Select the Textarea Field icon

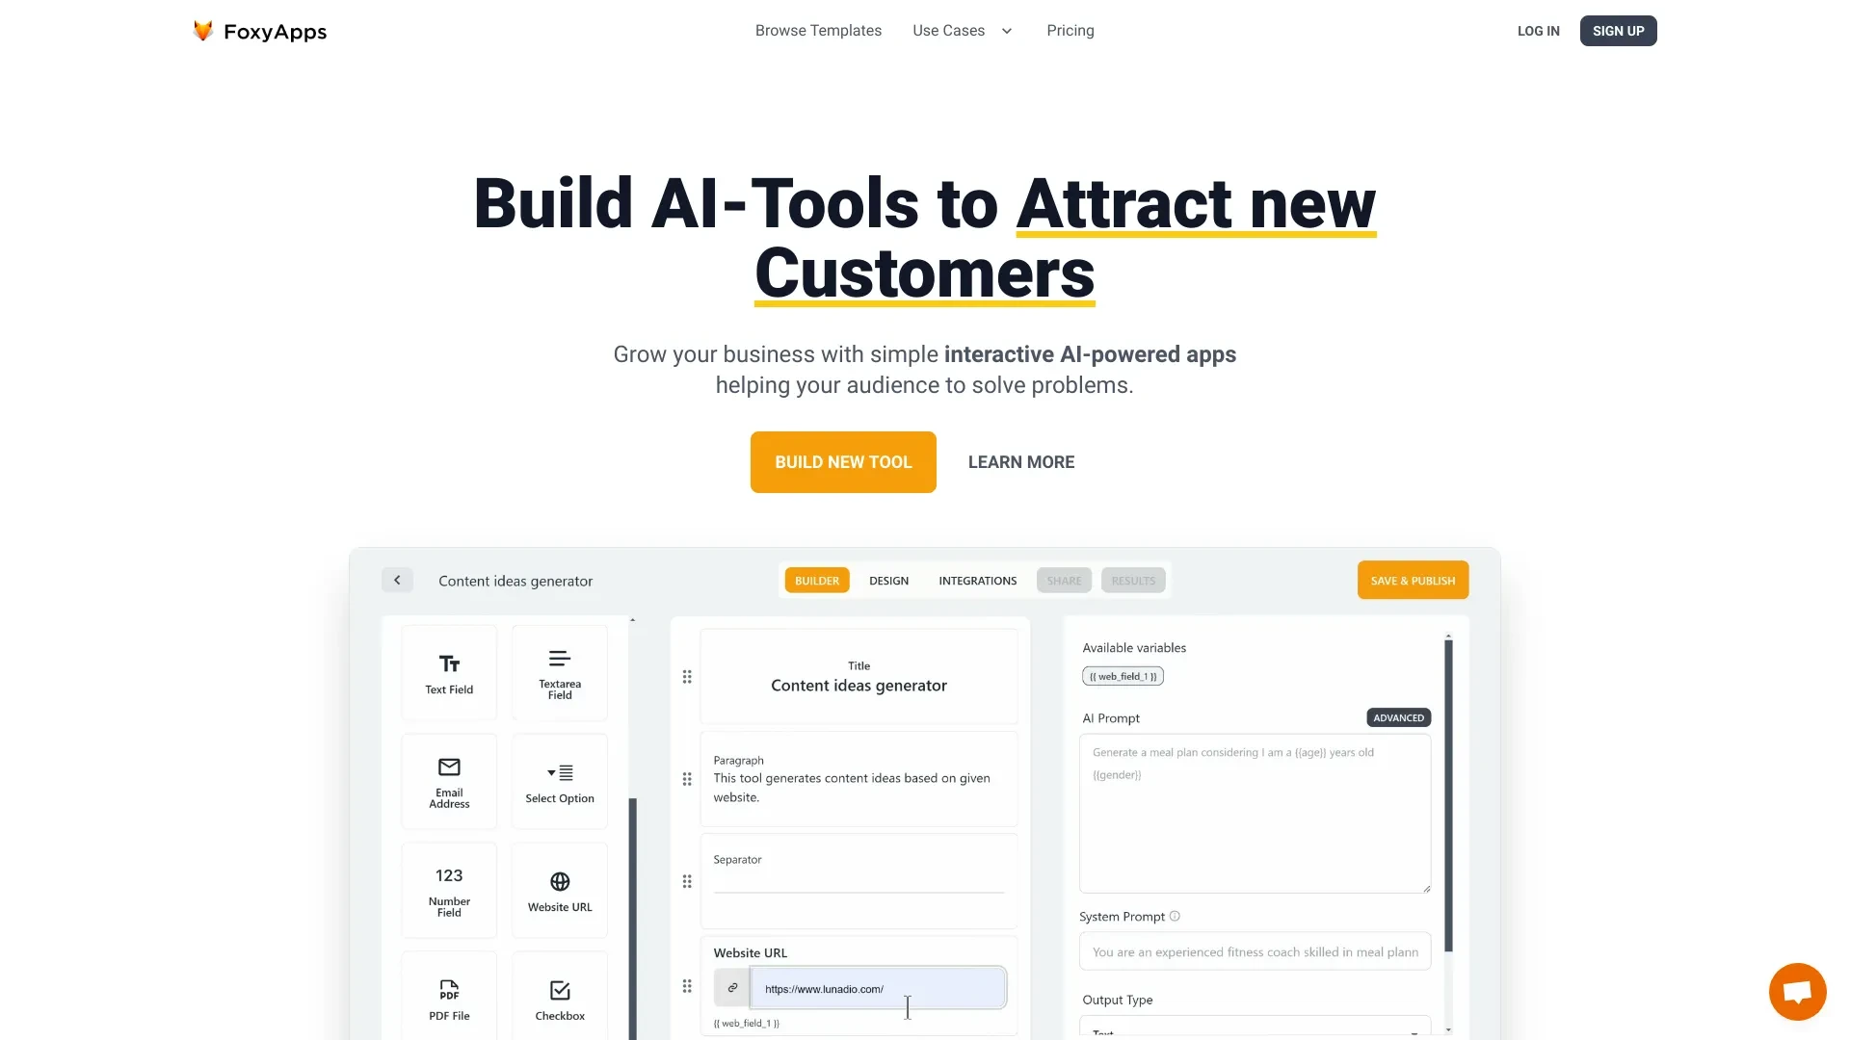[x=559, y=670]
